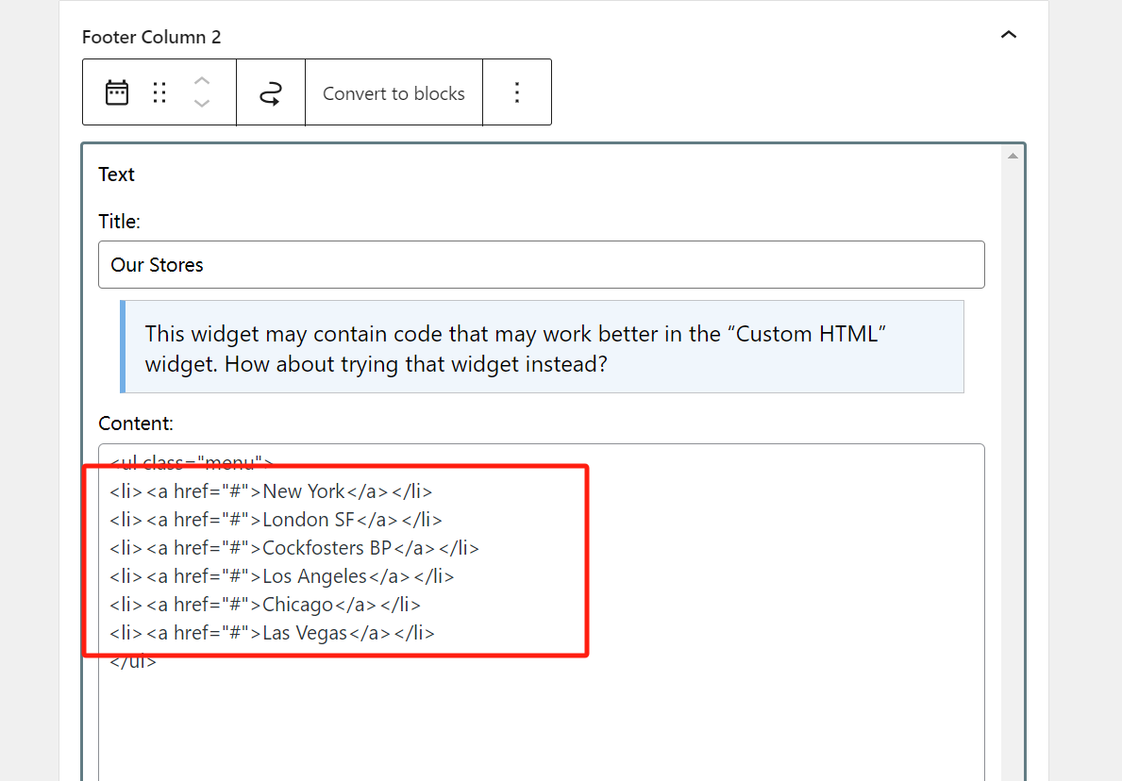Screen dimensions: 1122x781
Task: Collapse the Footer Column 2 panel chevron
Action: point(1009,36)
